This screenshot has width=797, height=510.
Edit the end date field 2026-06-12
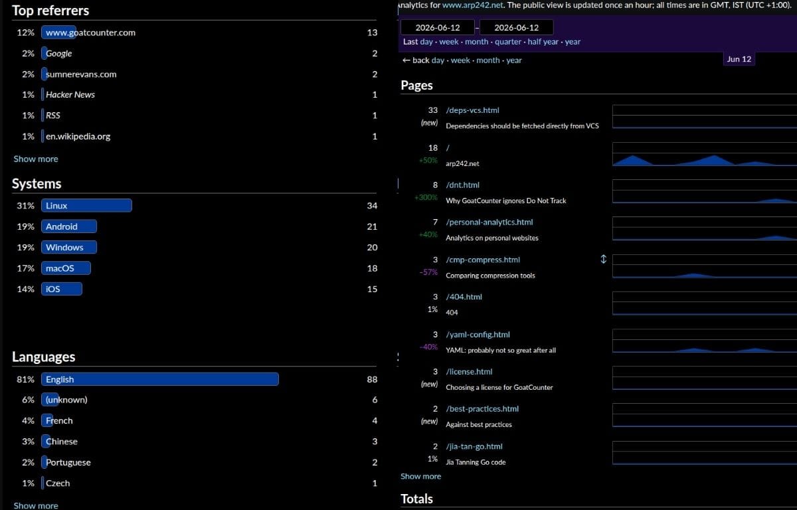point(516,27)
